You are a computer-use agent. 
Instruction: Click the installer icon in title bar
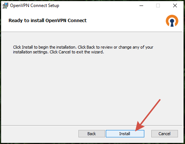pyautogui.click(x=5, y=6)
